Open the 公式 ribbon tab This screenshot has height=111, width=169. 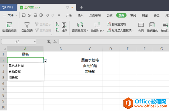tap(110, 15)
